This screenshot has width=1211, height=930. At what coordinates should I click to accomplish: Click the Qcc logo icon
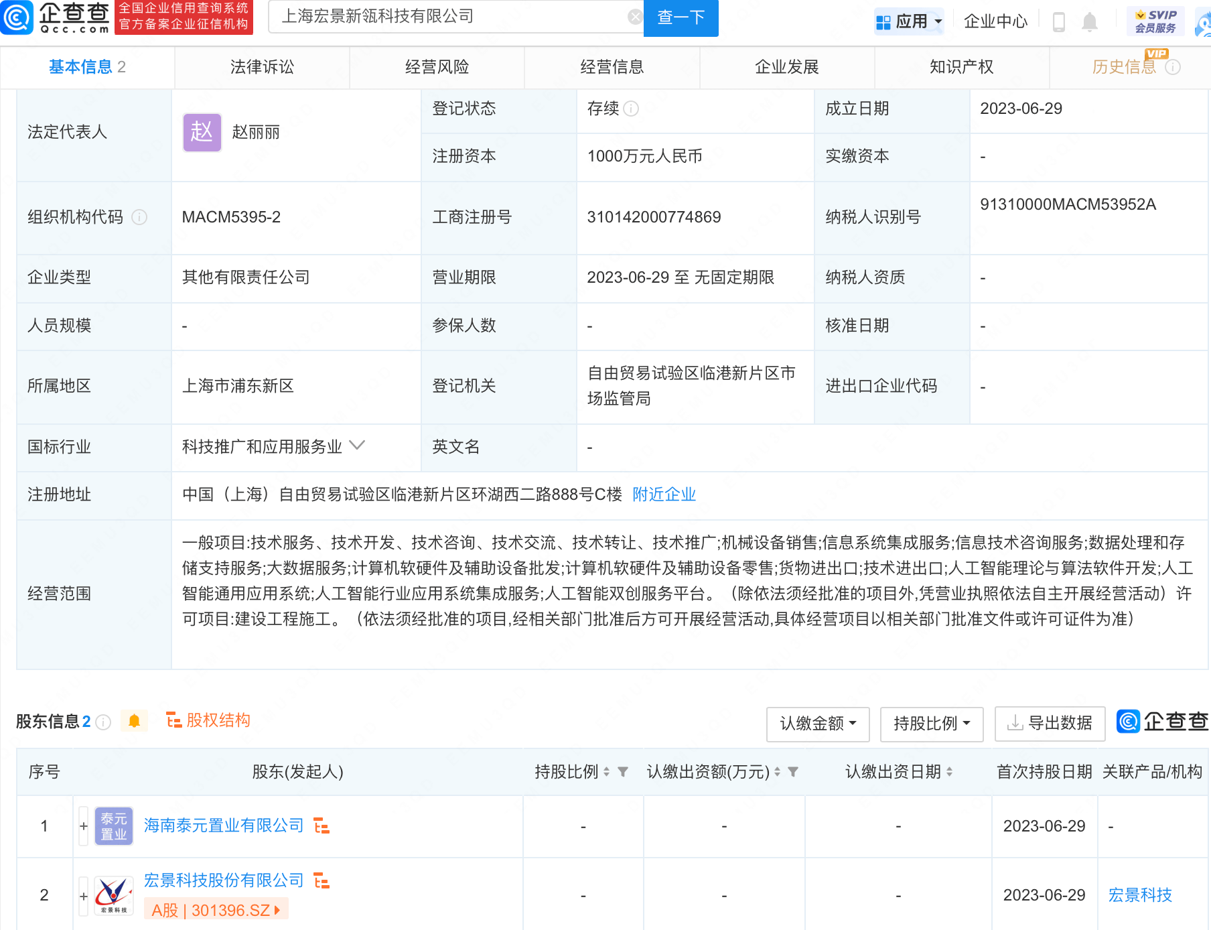pyautogui.click(x=17, y=17)
